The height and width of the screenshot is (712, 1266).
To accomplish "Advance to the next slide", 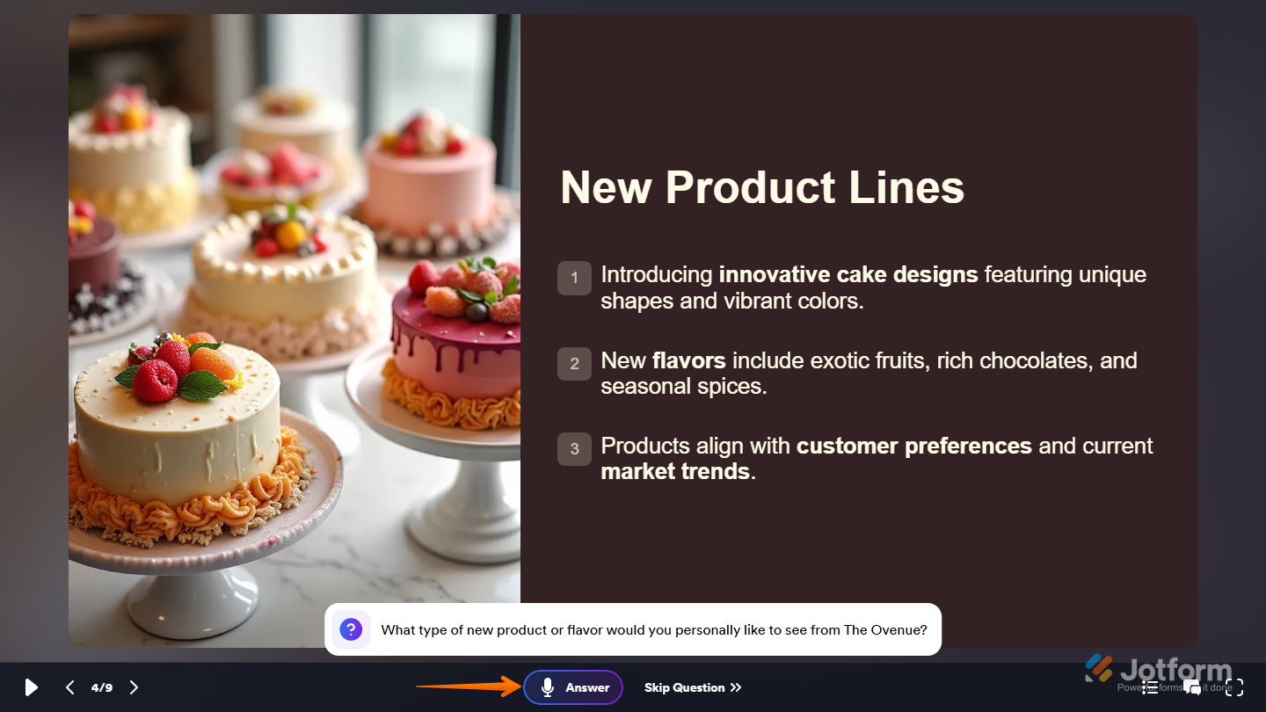I will 134,687.
